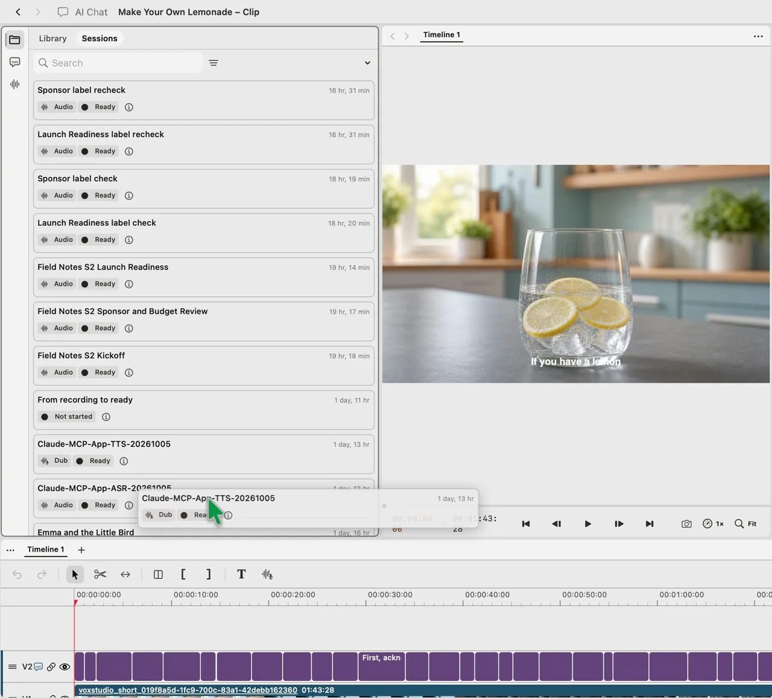Toggle V2 track captions bubble icon
The height and width of the screenshot is (699, 772).
pos(39,667)
